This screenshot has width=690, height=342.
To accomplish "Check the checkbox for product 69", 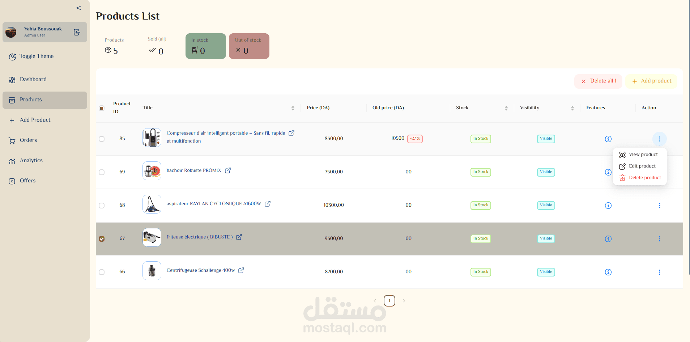I will (x=102, y=172).
